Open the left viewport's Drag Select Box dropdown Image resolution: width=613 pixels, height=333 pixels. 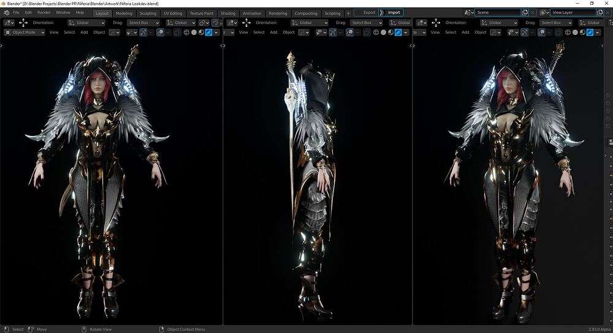click(143, 23)
